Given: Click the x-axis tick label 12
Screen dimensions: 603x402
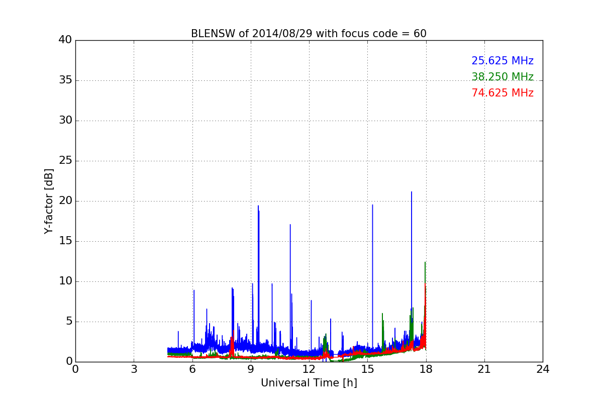Looking at the screenshot, I should click(309, 369).
